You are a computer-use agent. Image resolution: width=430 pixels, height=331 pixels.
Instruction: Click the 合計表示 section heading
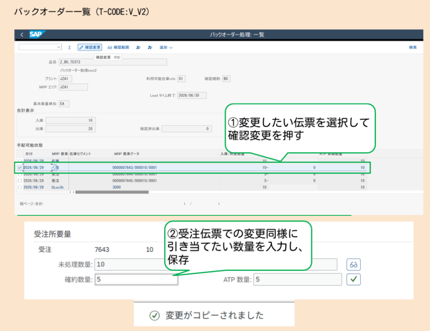[x=26, y=111]
